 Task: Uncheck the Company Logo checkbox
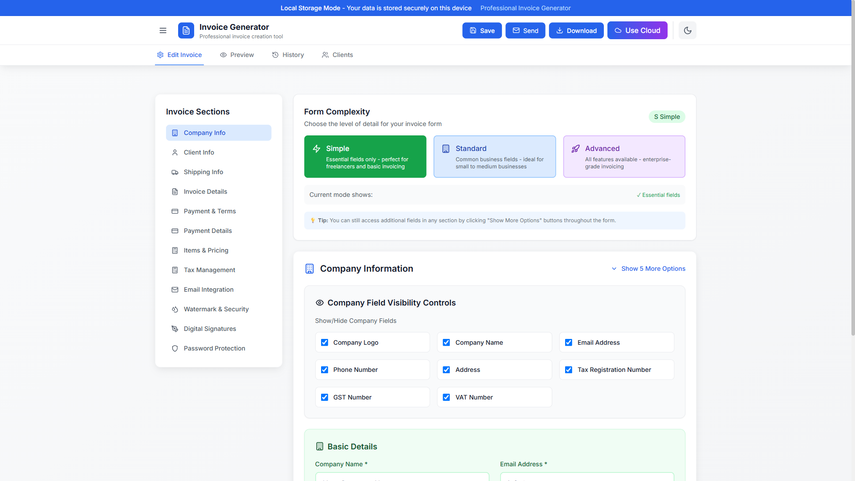tap(325, 342)
